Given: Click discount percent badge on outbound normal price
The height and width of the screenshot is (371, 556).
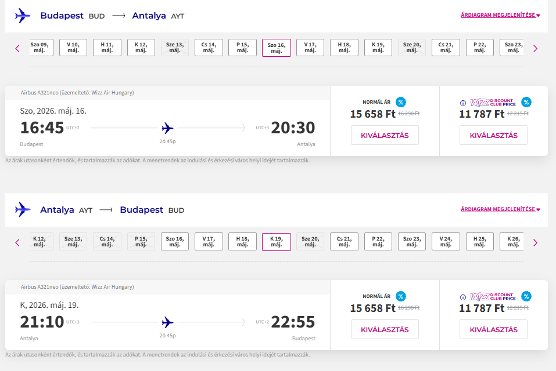Looking at the screenshot, I should (401, 102).
